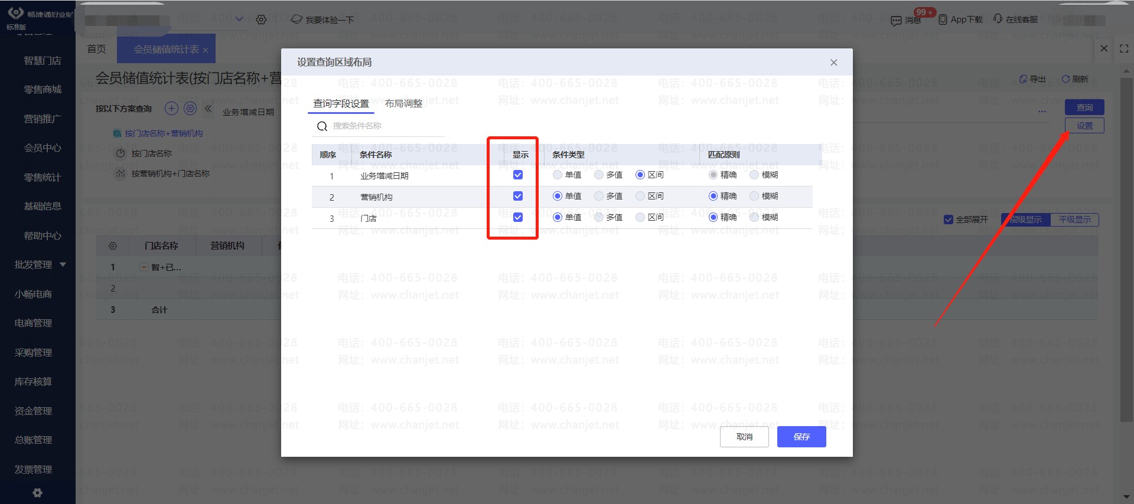Uncheck display checkbox for 业务增减日期

click(x=518, y=175)
